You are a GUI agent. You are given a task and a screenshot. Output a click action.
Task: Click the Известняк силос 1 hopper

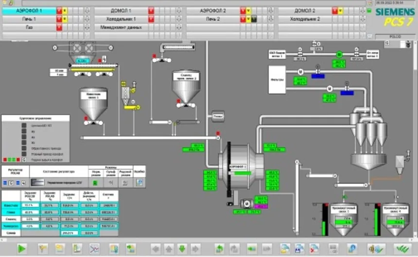click(93, 104)
